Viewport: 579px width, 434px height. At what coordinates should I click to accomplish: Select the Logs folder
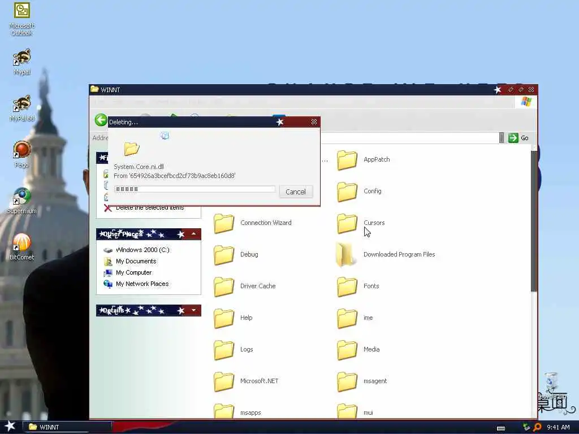(234, 350)
